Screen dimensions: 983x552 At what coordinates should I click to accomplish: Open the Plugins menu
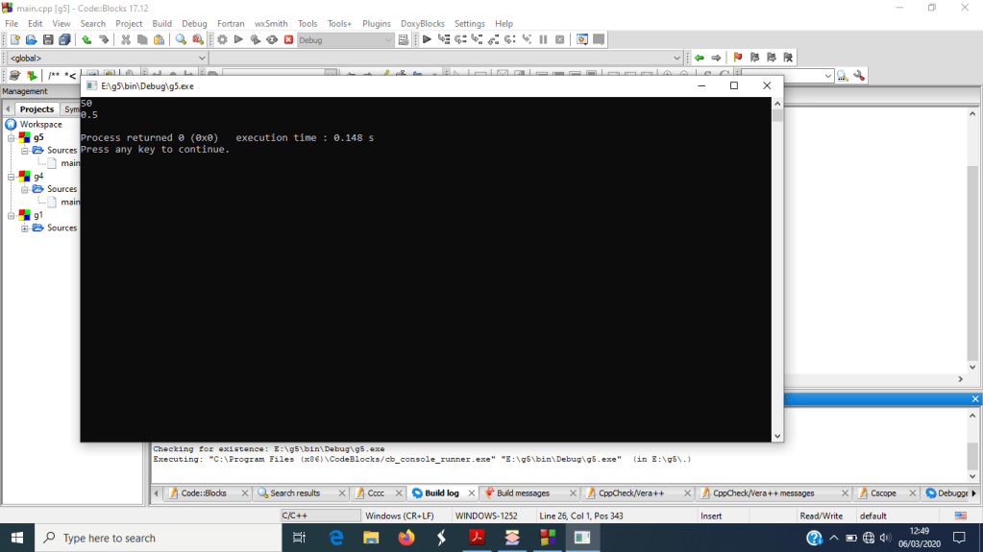tap(377, 23)
